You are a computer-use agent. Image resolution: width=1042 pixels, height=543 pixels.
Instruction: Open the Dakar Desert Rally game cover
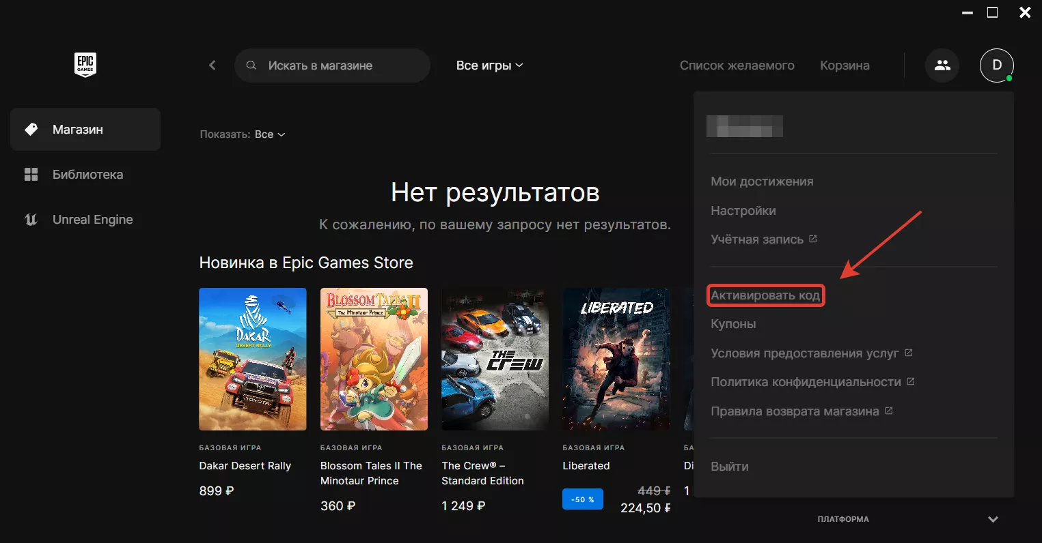(x=253, y=359)
